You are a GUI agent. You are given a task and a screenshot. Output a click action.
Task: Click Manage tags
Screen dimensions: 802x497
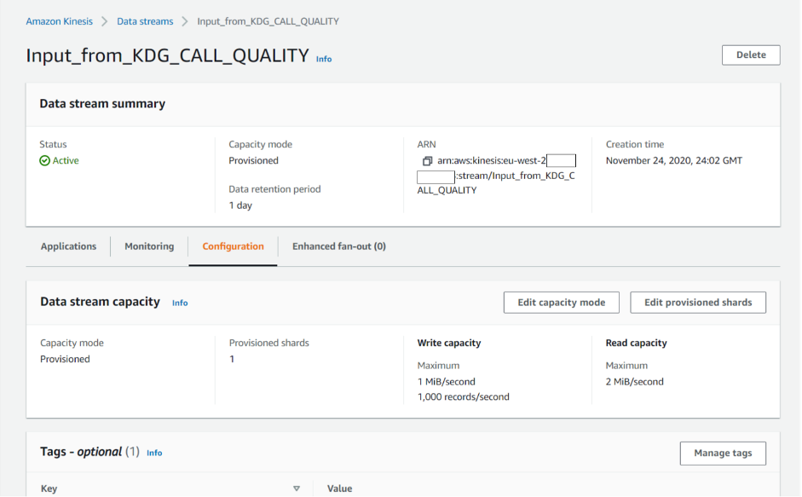tap(722, 453)
